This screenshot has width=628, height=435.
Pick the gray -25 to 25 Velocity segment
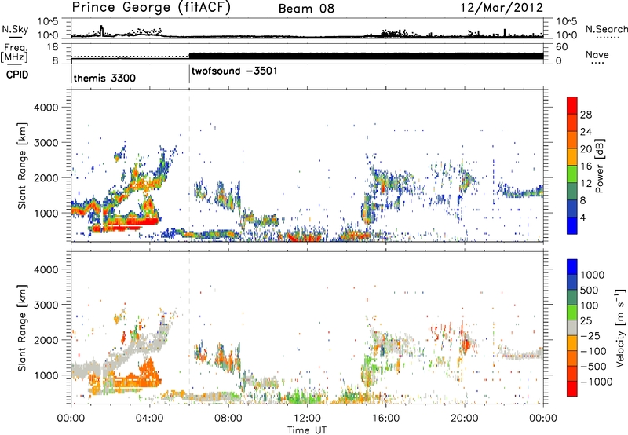(x=572, y=327)
